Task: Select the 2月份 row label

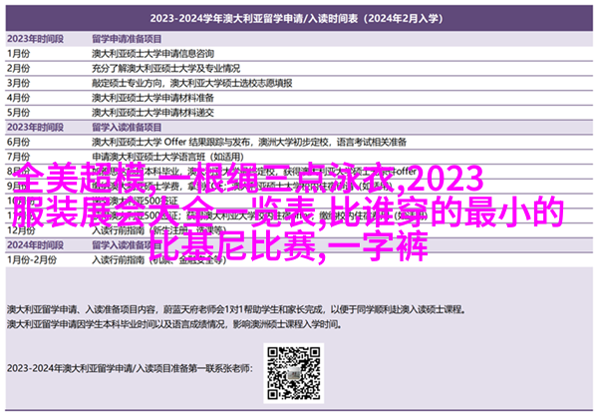Action: 22,67
